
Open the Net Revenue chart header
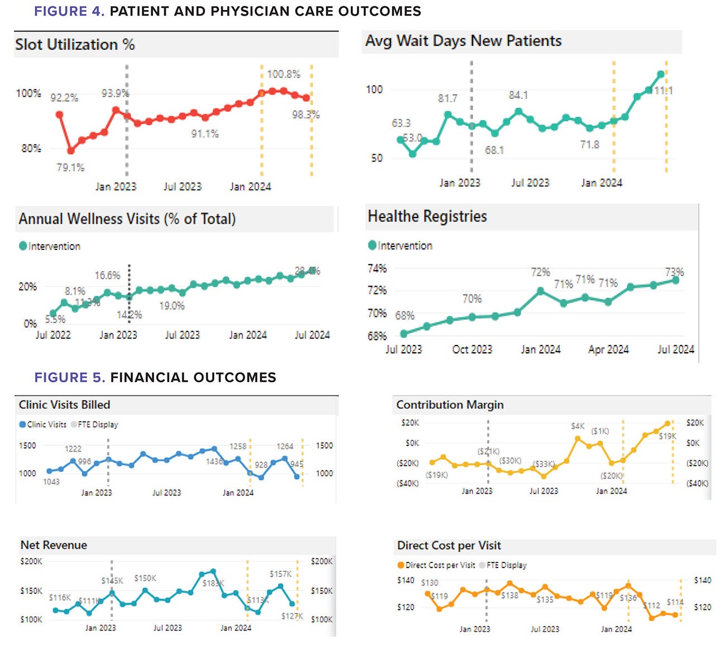click(x=54, y=545)
